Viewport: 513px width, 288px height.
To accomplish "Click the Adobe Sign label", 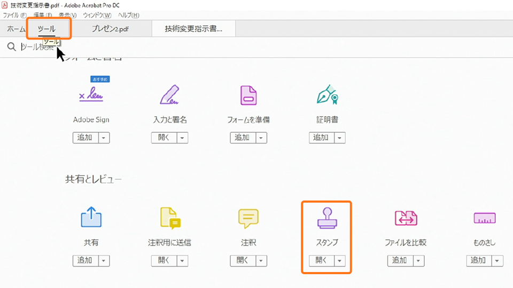I will (x=91, y=119).
